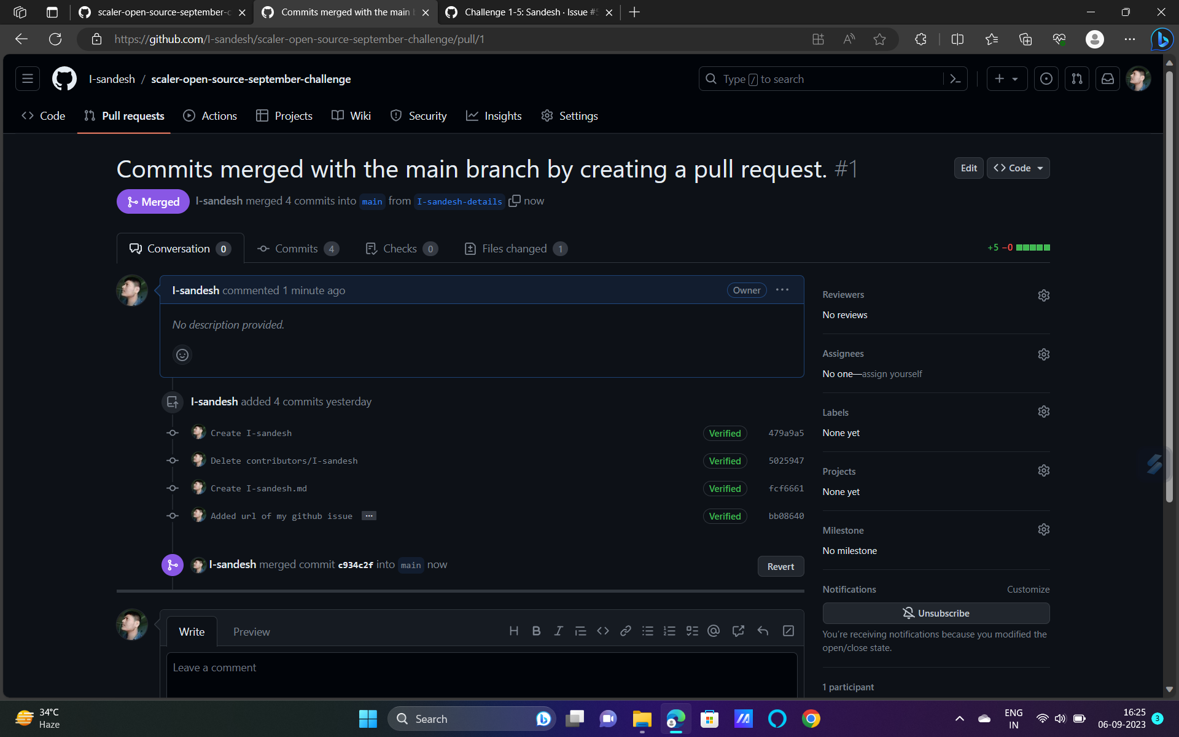Viewport: 1179px width, 737px height.
Task: Open the create new plus dropdown
Action: [1006, 79]
